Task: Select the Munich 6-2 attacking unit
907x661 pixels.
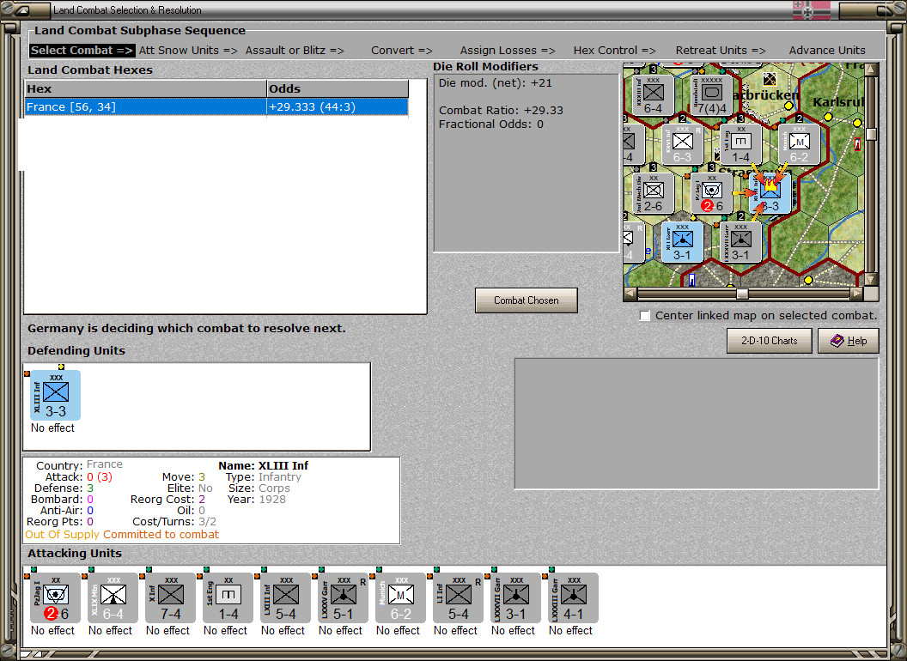Action: pyautogui.click(x=400, y=597)
